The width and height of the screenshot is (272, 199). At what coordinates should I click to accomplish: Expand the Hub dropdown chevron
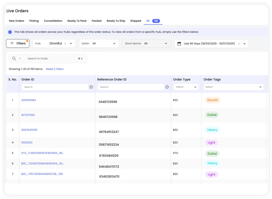coord(71,44)
